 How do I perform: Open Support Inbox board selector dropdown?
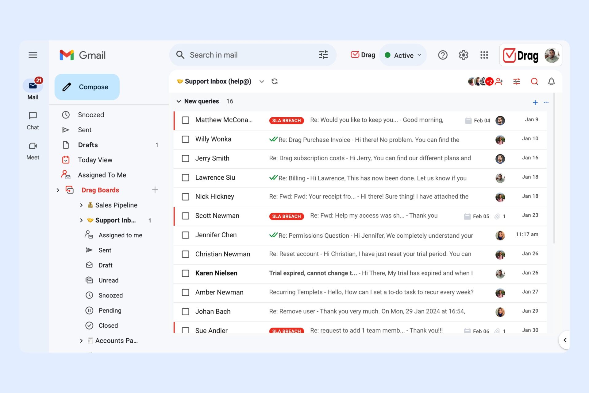coord(261,81)
